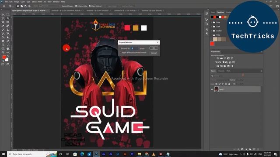Expand the Pure swatch folder

click(x=212, y=22)
